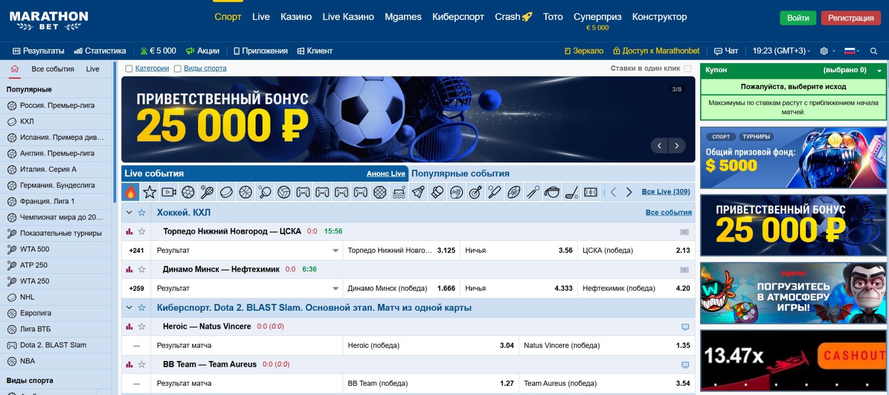The width and height of the screenshot is (889, 395).
Task: Open statistics for Торпедо — ЦСКА match
Action: 130,232
